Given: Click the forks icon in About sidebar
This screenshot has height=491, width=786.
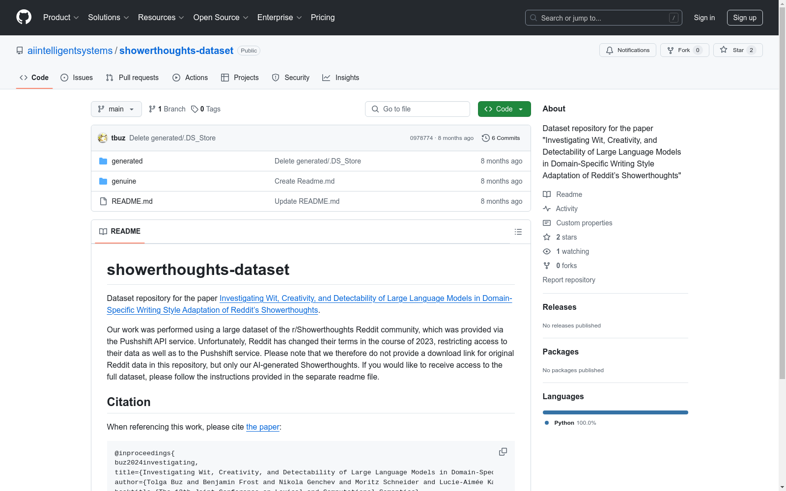Looking at the screenshot, I should 547,266.
